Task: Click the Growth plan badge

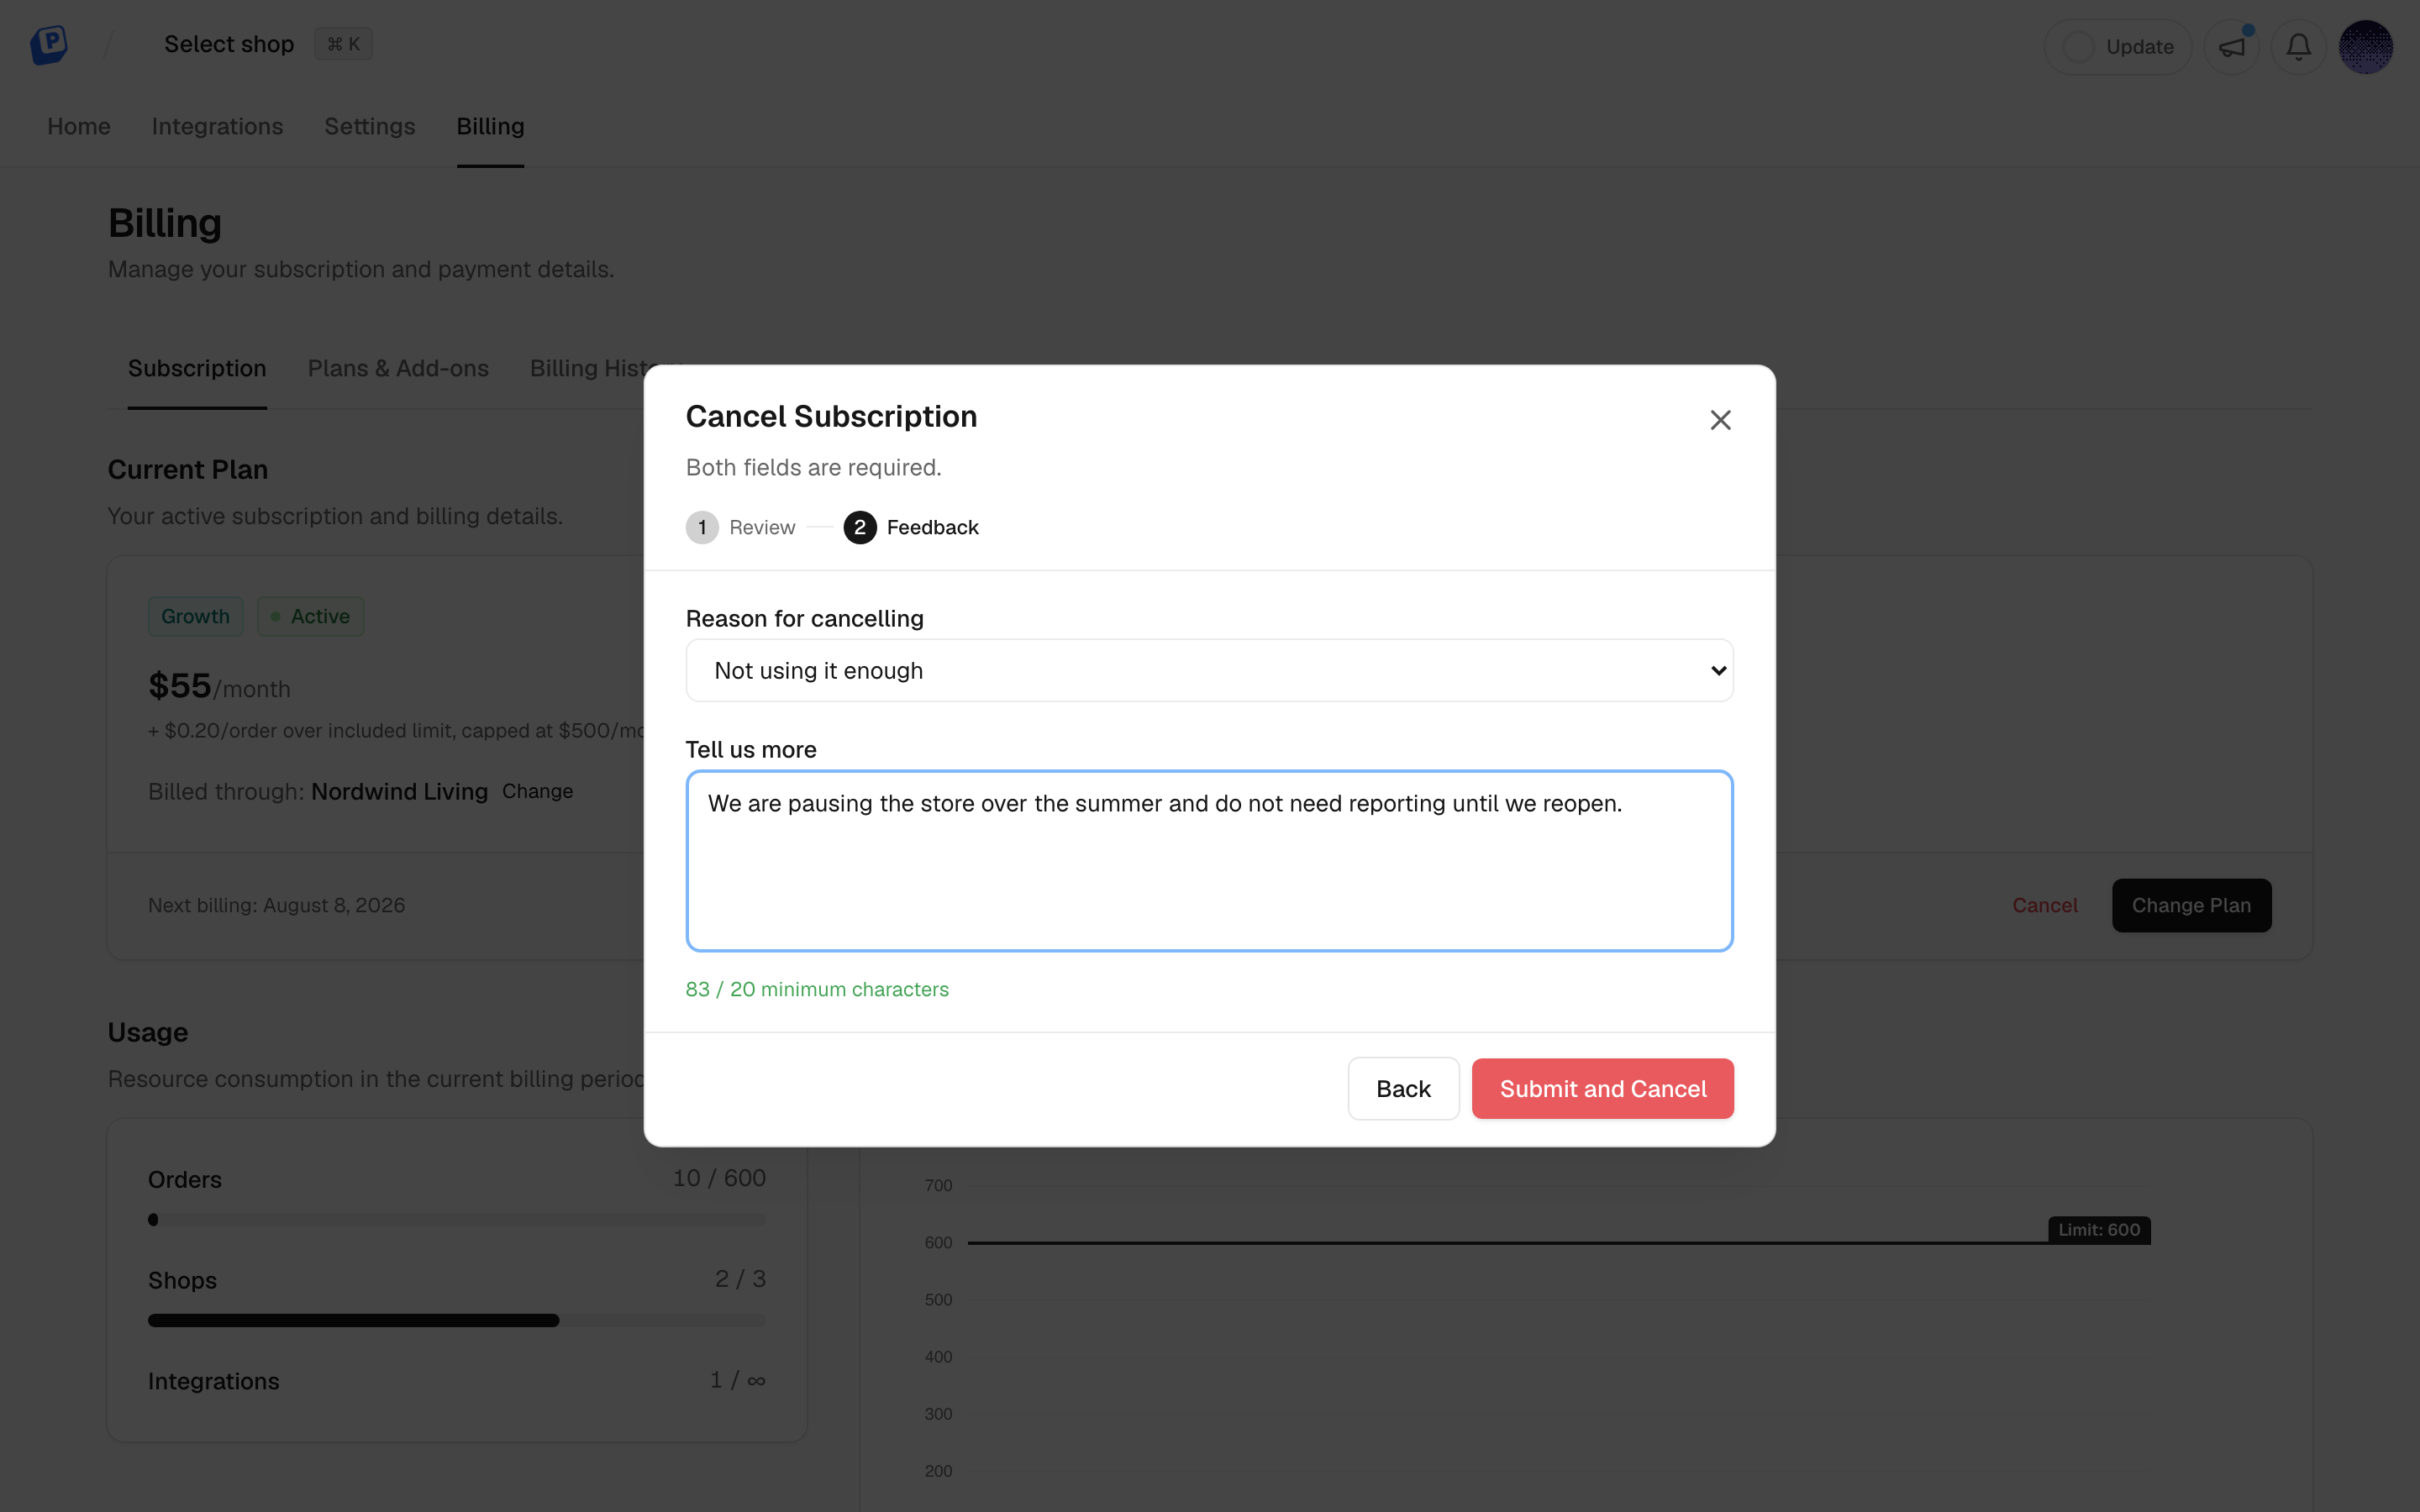Action: click(195, 616)
